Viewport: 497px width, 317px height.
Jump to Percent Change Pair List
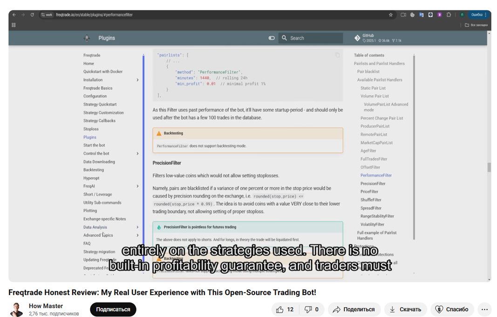pyautogui.click(x=381, y=118)
